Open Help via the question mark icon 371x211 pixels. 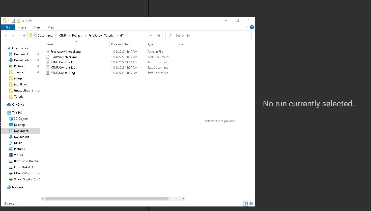click(x=251, y=27)
